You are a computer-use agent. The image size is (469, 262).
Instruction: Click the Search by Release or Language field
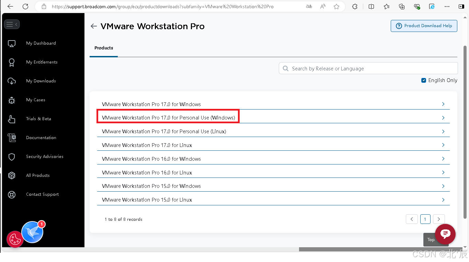click(x=368, y=68)
